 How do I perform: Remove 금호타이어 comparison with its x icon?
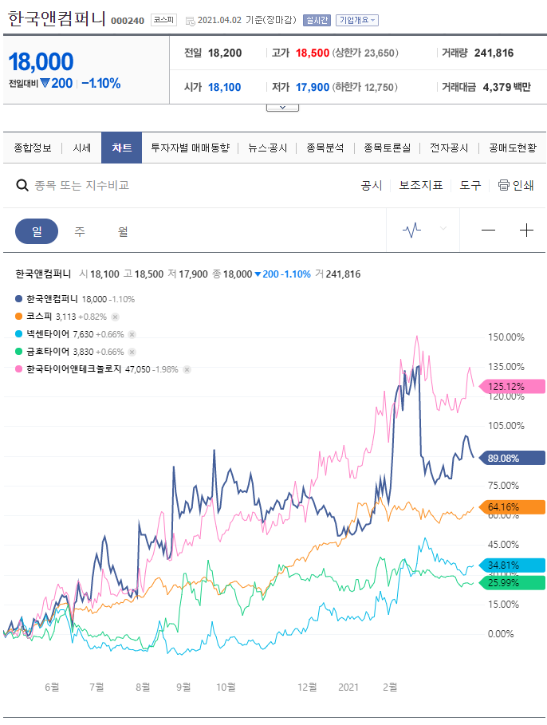click(132, 352)
